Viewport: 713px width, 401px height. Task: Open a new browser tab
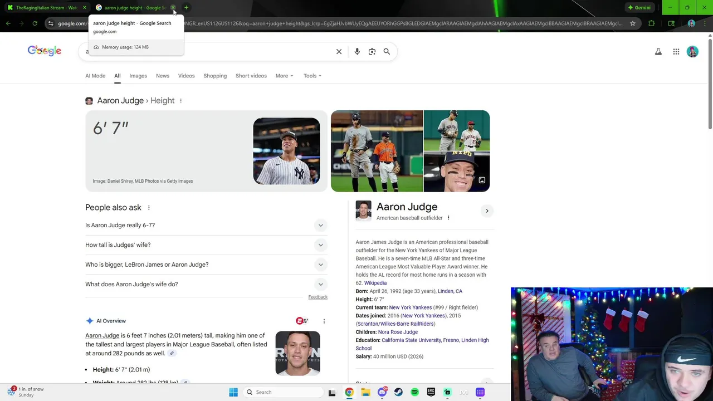pos(186,8)
